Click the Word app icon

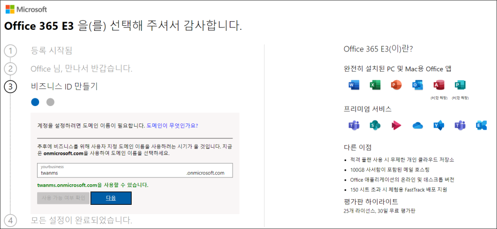click(x=354, y=85)
